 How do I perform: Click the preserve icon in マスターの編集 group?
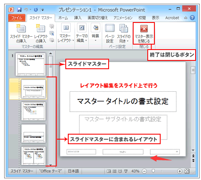pyautogui.click(x=52, y=40)
